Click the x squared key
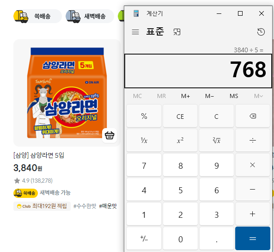The height and width of the screenshot is (252, 274). point(180,141)
